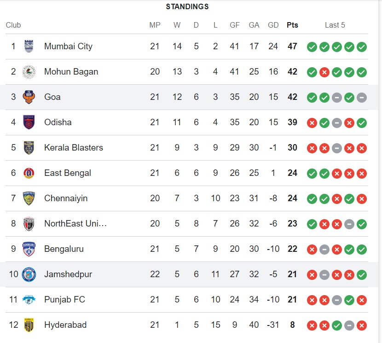Click the Odisha club crest
The height and width of the screenshot is (343, 382).
tap(29, 122)
